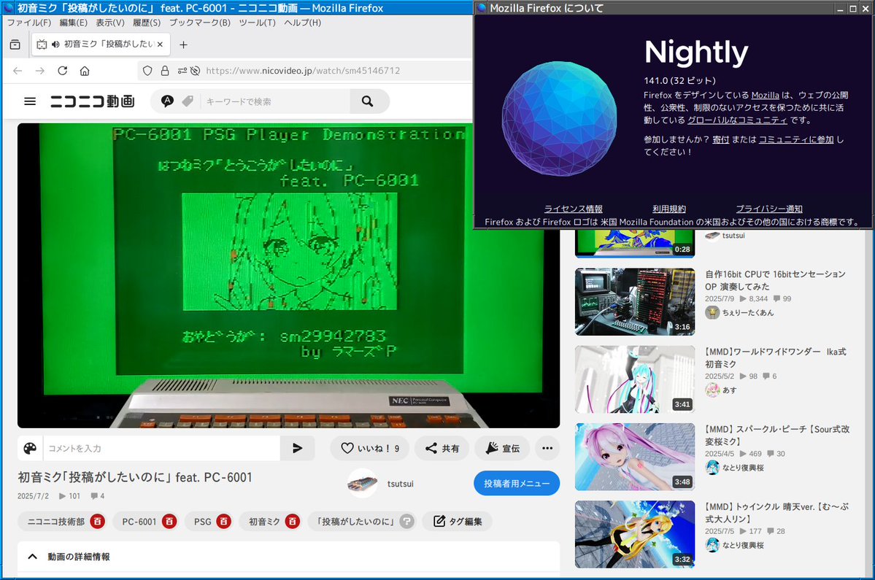Image resolution: width=875 pixels, height=580 pixels.
Task: Go forward with the forward arrow
Action: (40, 71)
